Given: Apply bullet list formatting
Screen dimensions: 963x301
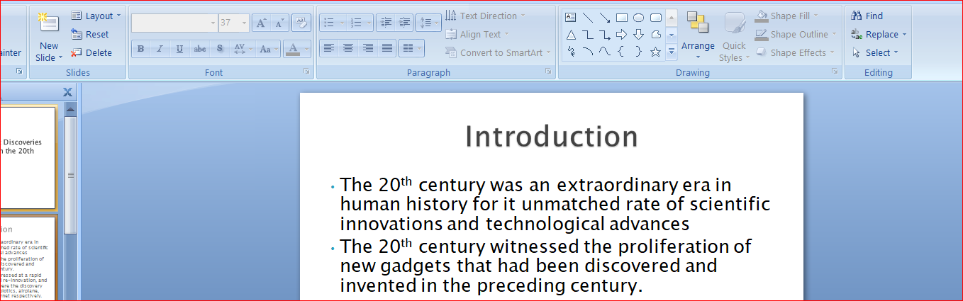Looking at the screenshot, I should coord(328,23).
